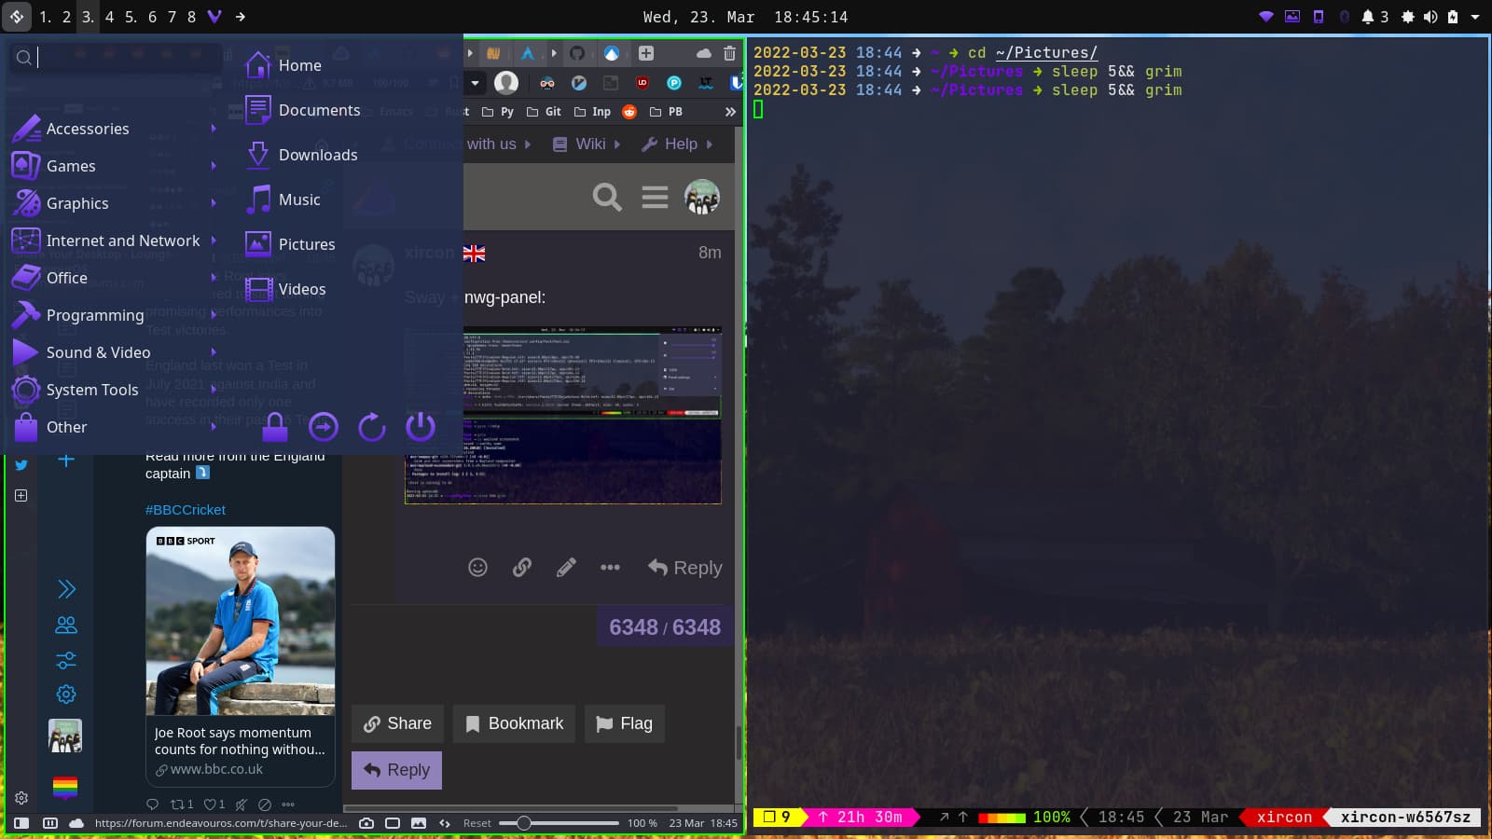Click the Documents folder icon
The image size is (1492, 839).
coord(258,110)
